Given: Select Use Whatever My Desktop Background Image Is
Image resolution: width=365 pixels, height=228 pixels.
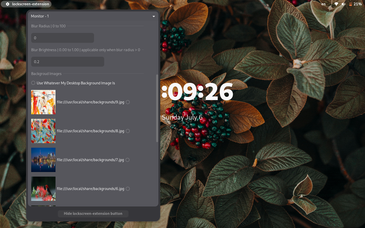Looking at the screenshot, I should pyautogui.click(x=33, y=83).
